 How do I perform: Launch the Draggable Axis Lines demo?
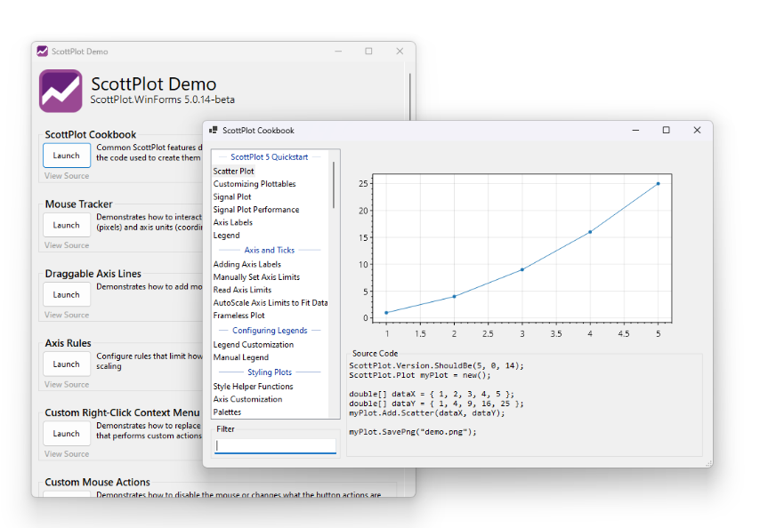(x=67, y=294)
